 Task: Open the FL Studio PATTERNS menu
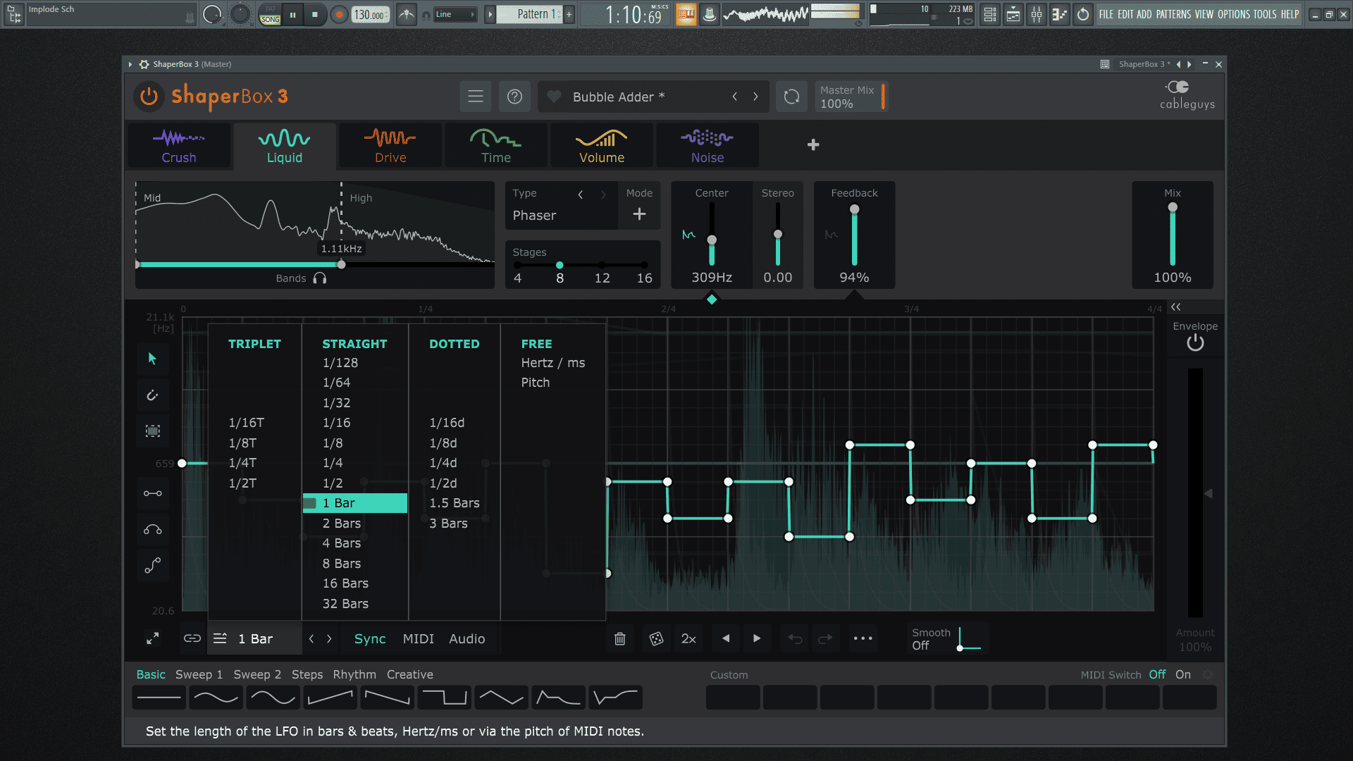(x=1173, y=14)
